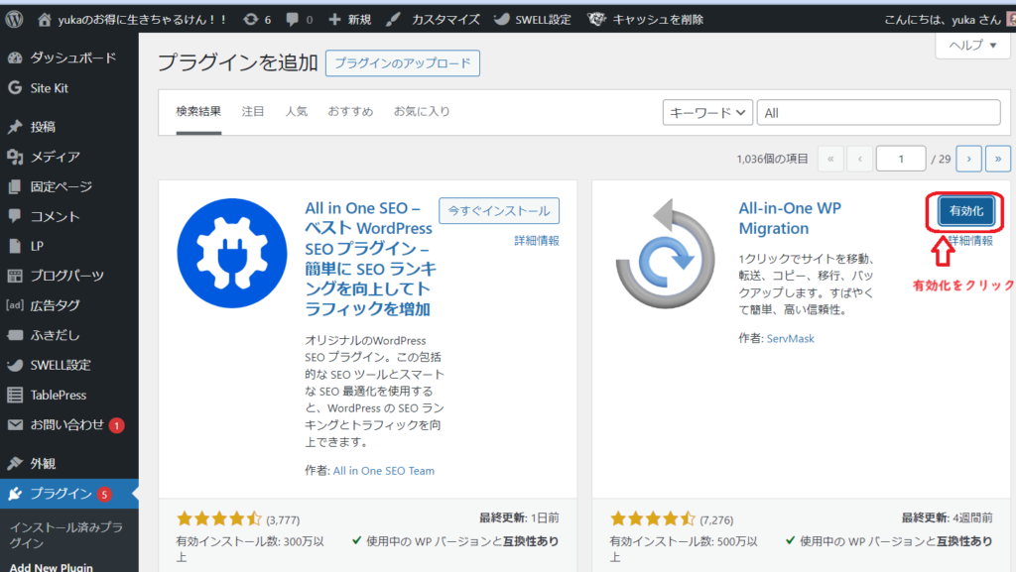
Task: Expand the ヘルプ dropdown panel
Action: coord(972,45)
